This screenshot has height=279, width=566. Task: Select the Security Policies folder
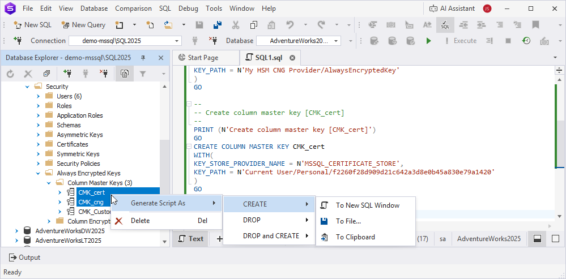tap(78, 164)
